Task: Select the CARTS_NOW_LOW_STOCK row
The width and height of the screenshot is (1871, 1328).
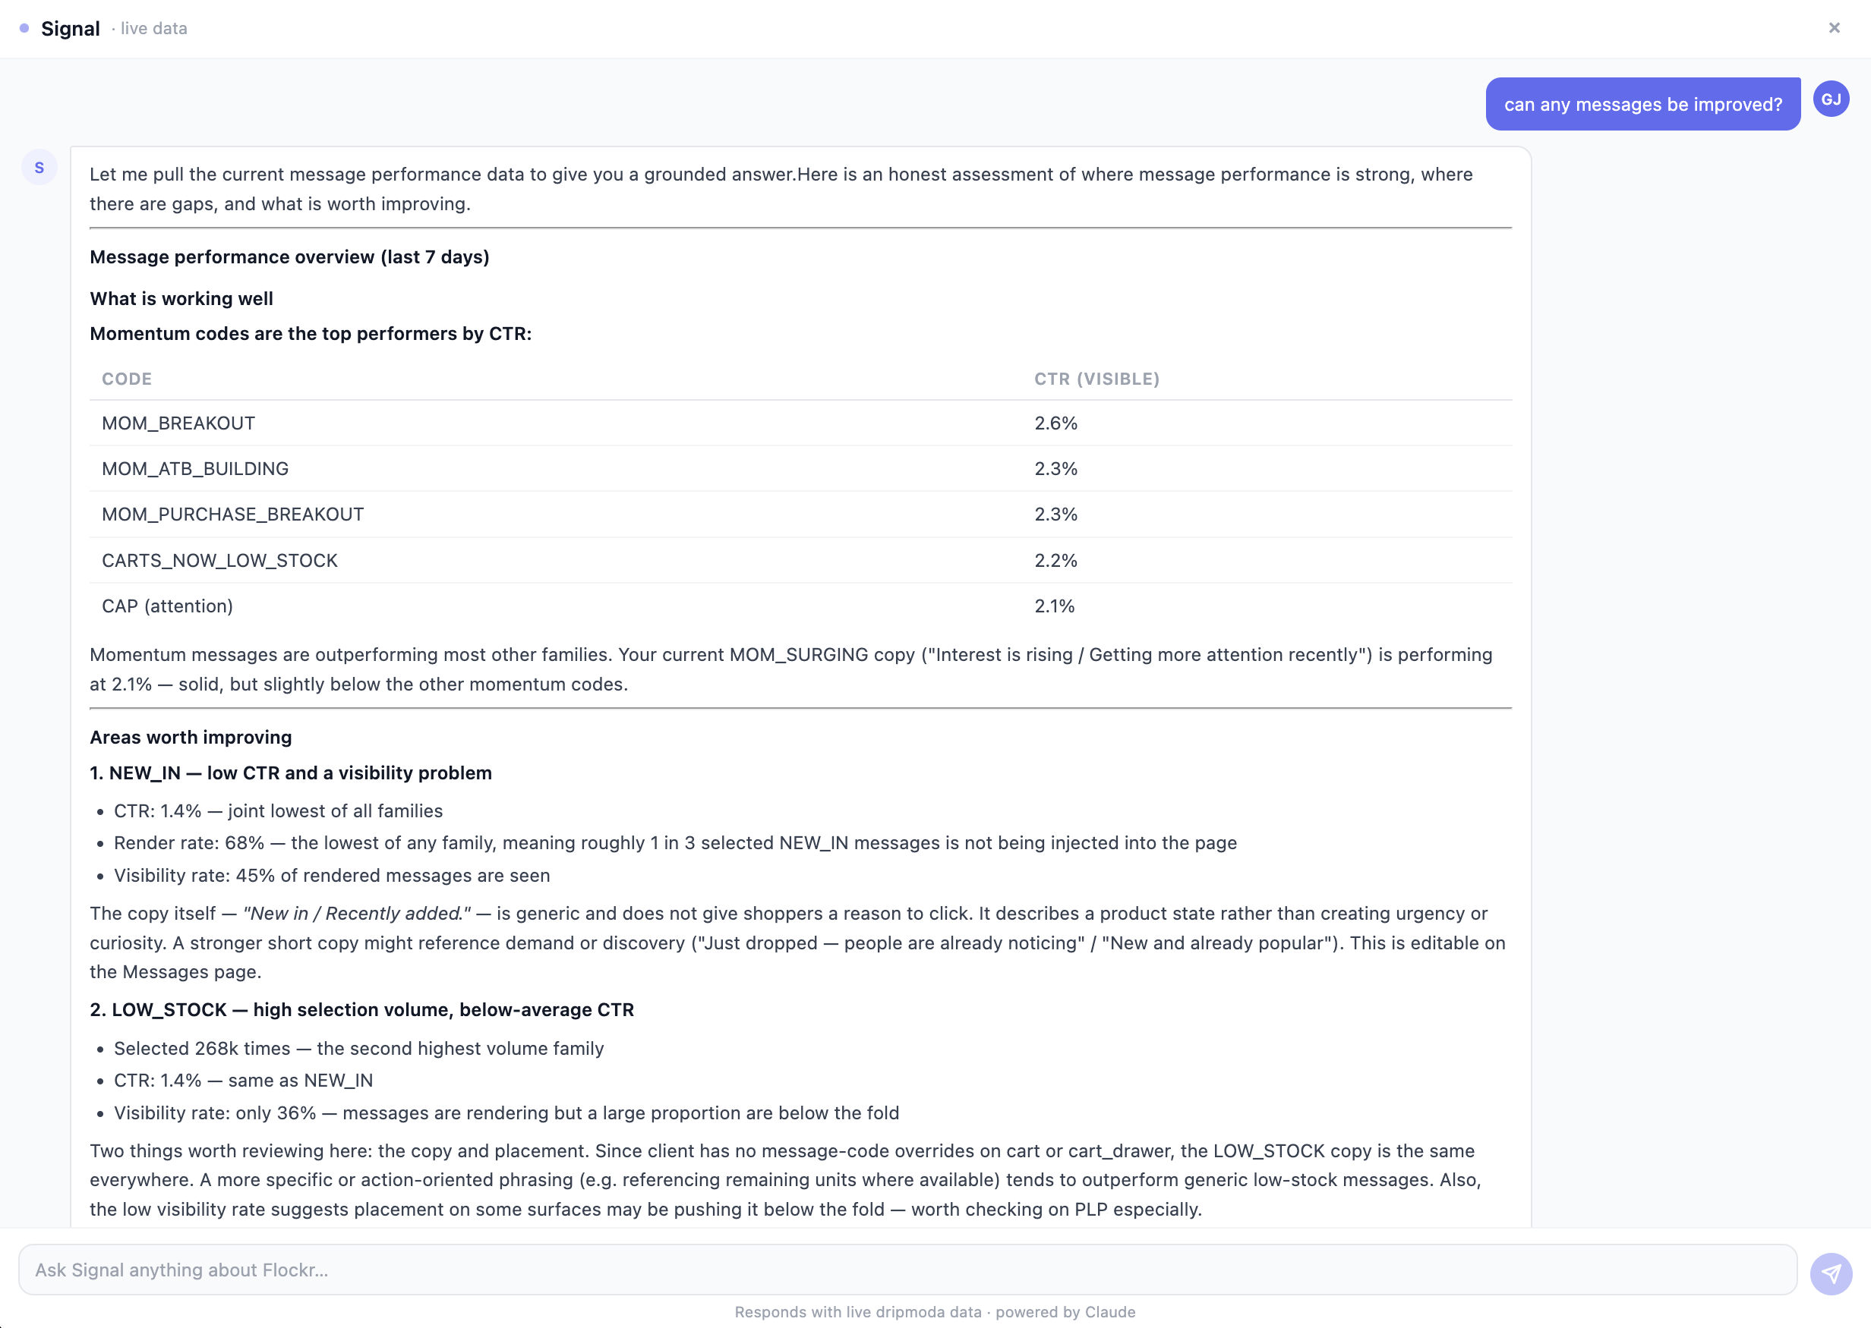Action: point(219,560)
